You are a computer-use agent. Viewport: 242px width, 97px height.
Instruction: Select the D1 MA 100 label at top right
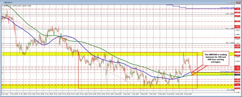(x=227, y=8)
